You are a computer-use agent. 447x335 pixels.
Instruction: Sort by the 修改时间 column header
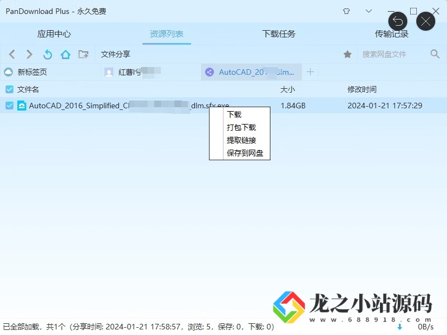(x=362, y=89)
